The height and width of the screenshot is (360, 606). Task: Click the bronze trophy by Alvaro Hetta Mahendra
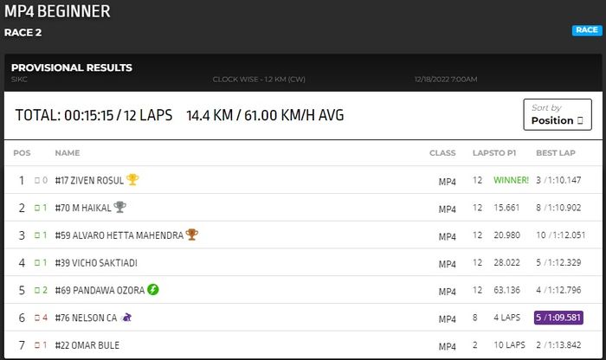(191, 235)
